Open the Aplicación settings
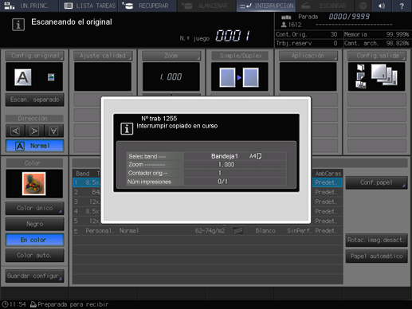 click(308, 56)
